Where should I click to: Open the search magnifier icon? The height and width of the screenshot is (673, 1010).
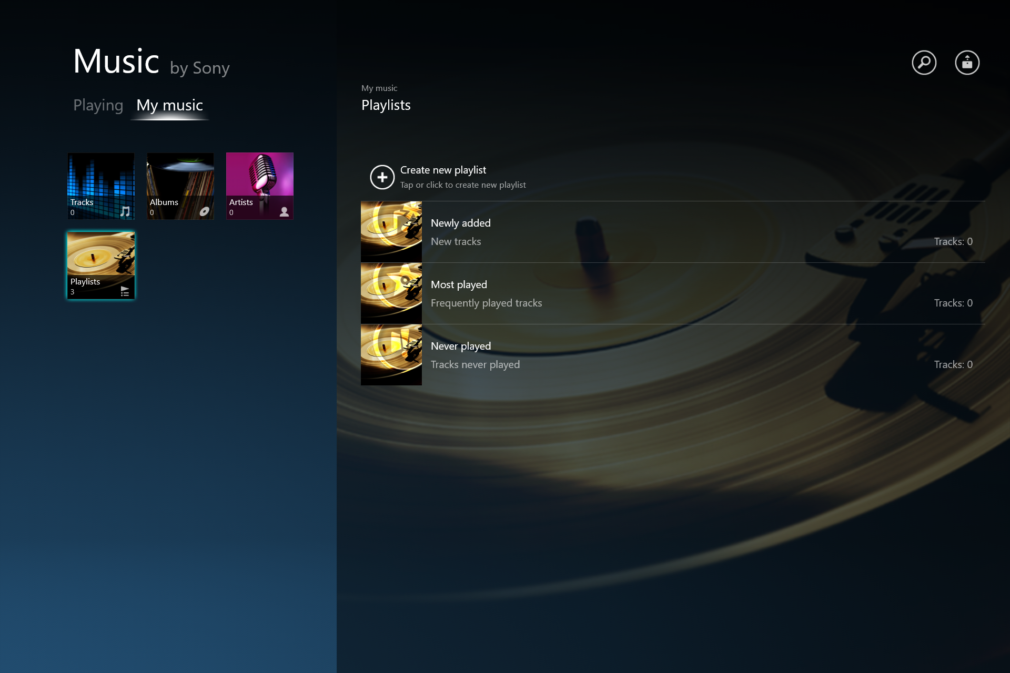click(924, 63)
